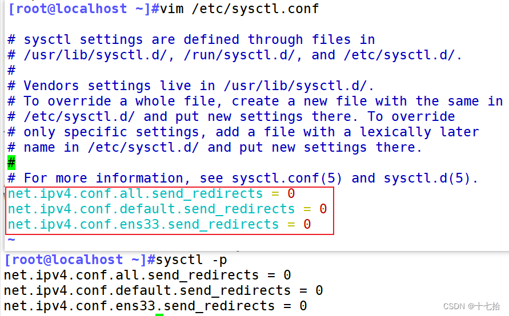509x316 pixels.
Task: Click the line '# /usr/lib/sysctl.d/, /run/sysctl.d/, and /etc/sysctl.d/.'
Action: pyautogui.click(x=235, y=55)
